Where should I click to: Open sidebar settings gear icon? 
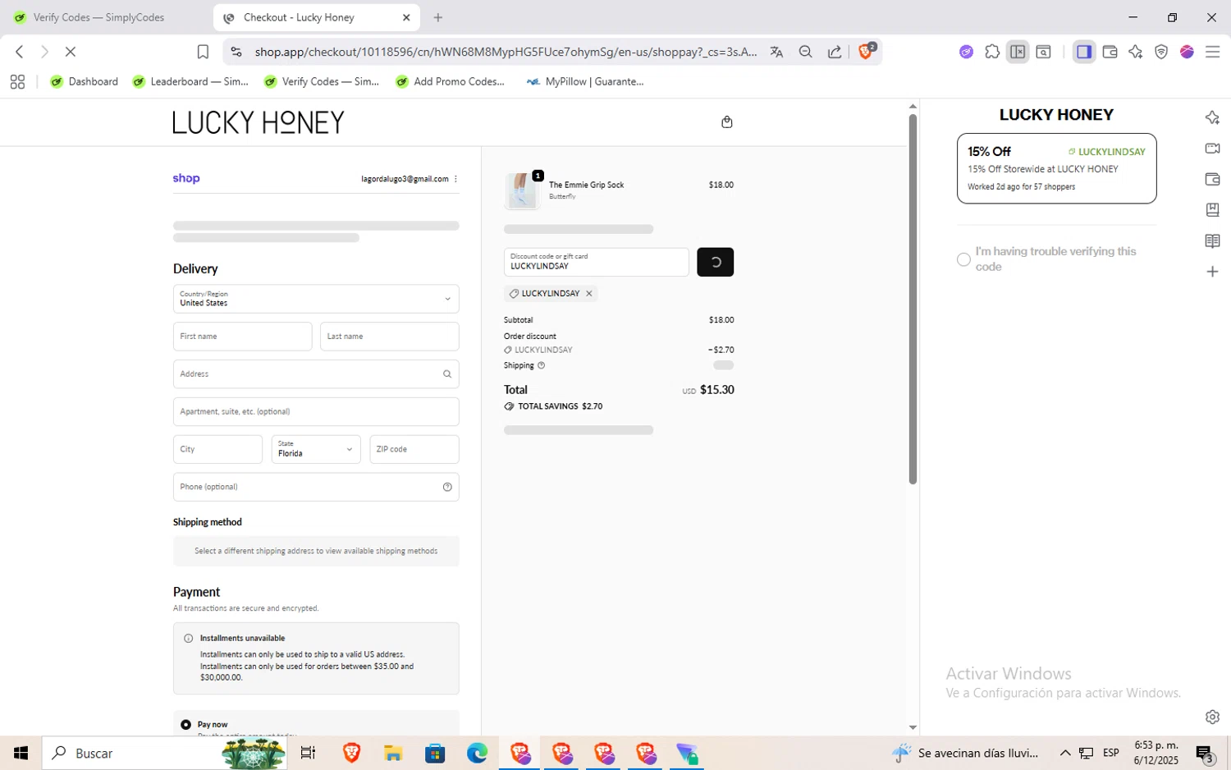1212,717
